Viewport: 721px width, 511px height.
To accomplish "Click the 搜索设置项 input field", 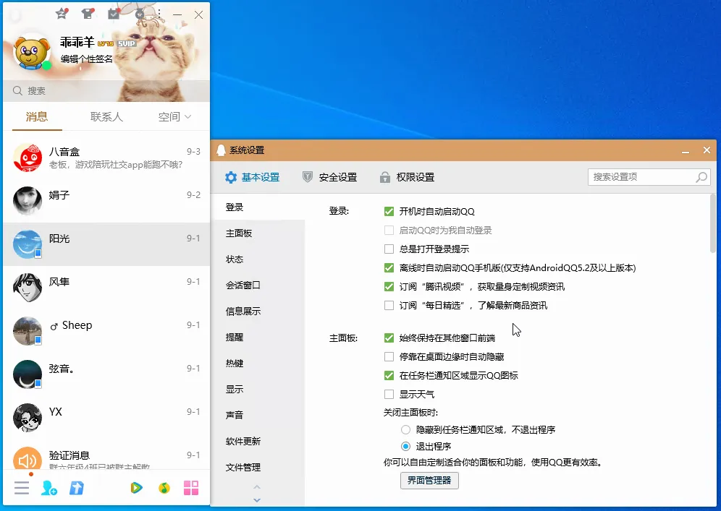I will tap(649, 177).
